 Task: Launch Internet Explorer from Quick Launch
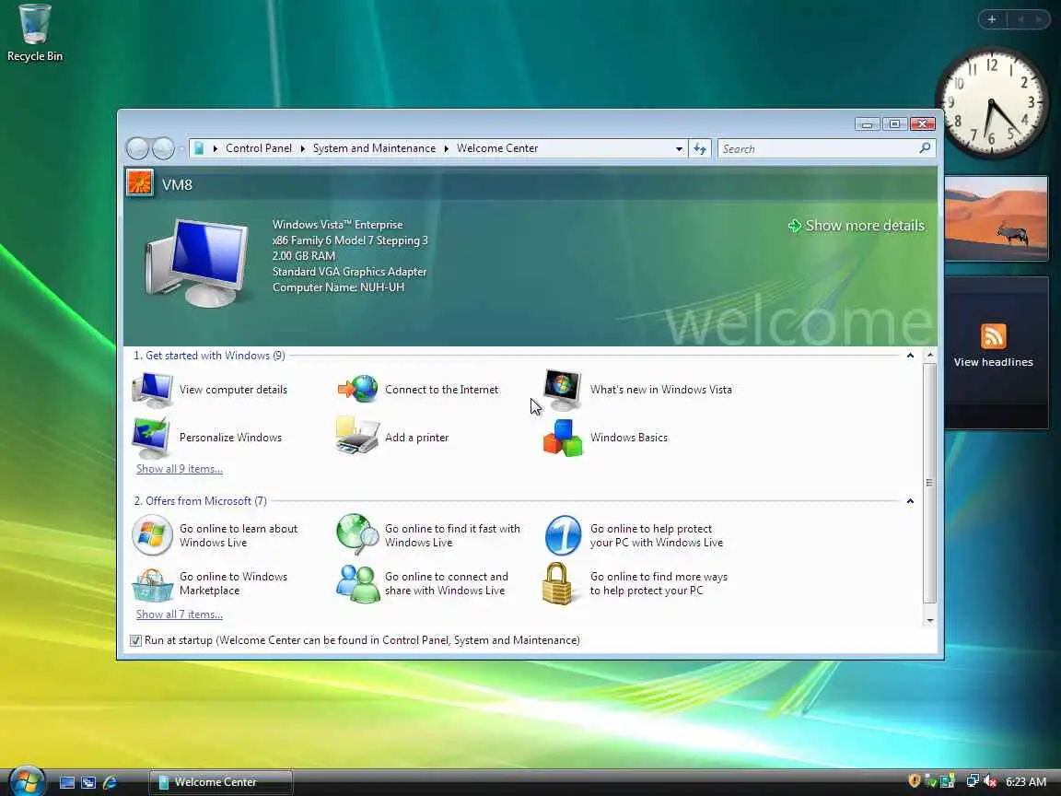click(x=109, y=782)
